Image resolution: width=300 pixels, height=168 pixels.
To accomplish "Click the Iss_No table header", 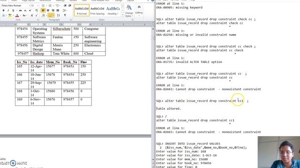I will tap(22, 62).
